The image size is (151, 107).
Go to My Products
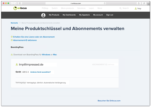[x=54, y=15]
